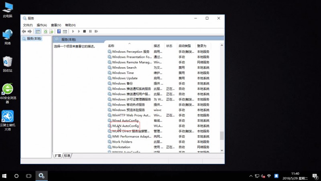Open the Windows Start menu
The height and width of the screenshot is (181, 321).
point(4,176)
